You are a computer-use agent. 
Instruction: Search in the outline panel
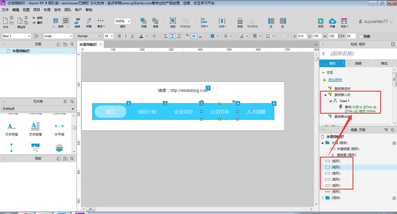coord(393,130)
